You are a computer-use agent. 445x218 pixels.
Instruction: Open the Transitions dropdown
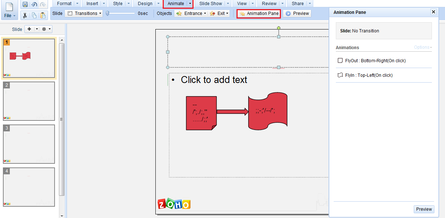point(84,13)
